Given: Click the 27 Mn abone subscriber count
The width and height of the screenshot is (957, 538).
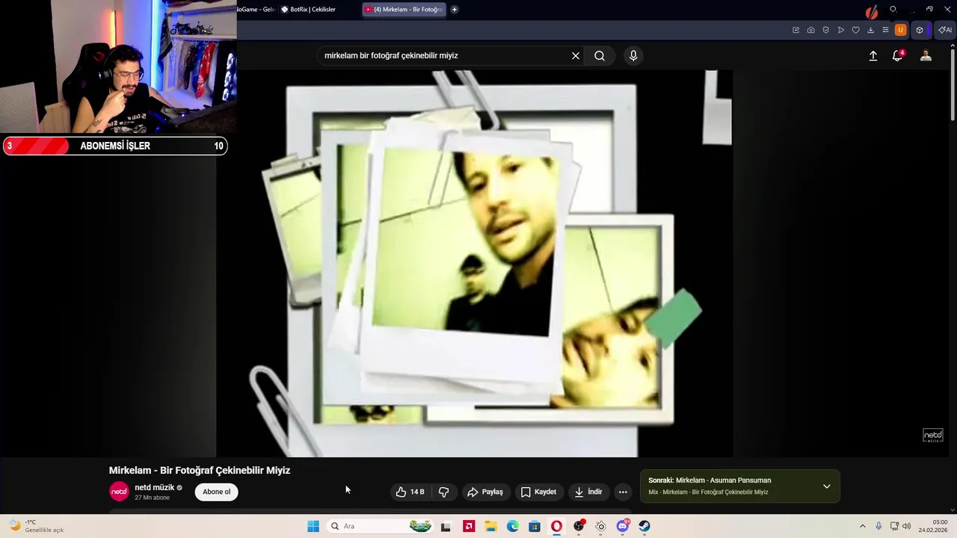Looking at the screenshot, I should 152,498.
